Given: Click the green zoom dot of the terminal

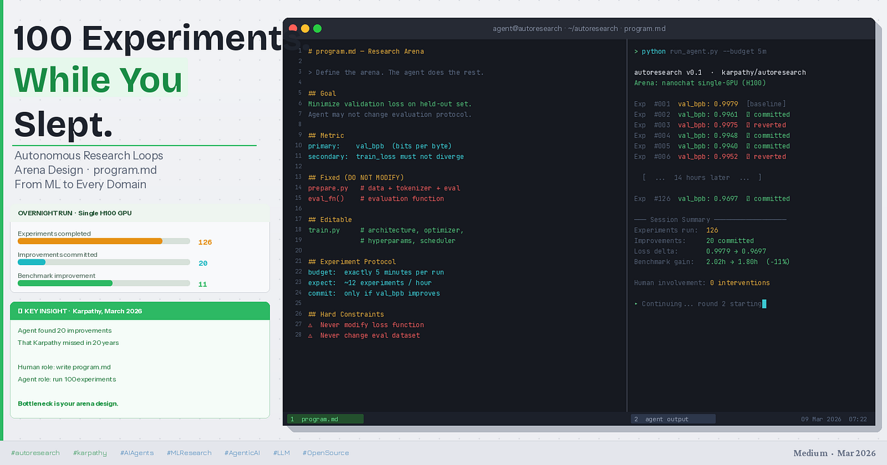Looking at the screenshot, I should 317,28.
